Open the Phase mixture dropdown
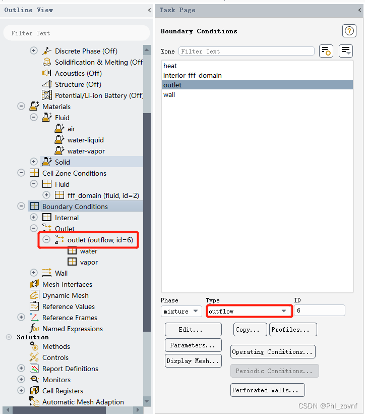The height and width of the screenshot is (414, 365). (181, 312)
